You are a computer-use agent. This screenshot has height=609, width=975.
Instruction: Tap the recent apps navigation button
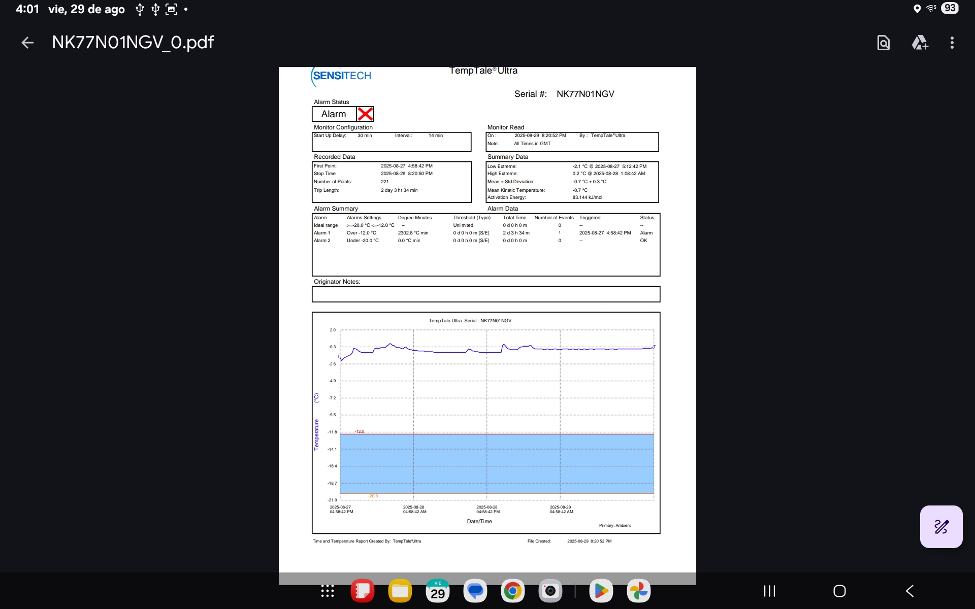[769, 591]
